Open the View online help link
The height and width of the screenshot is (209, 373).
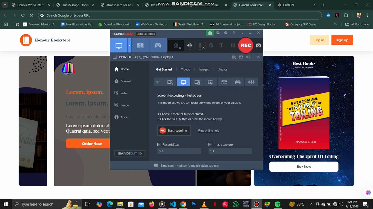[209, 131]
